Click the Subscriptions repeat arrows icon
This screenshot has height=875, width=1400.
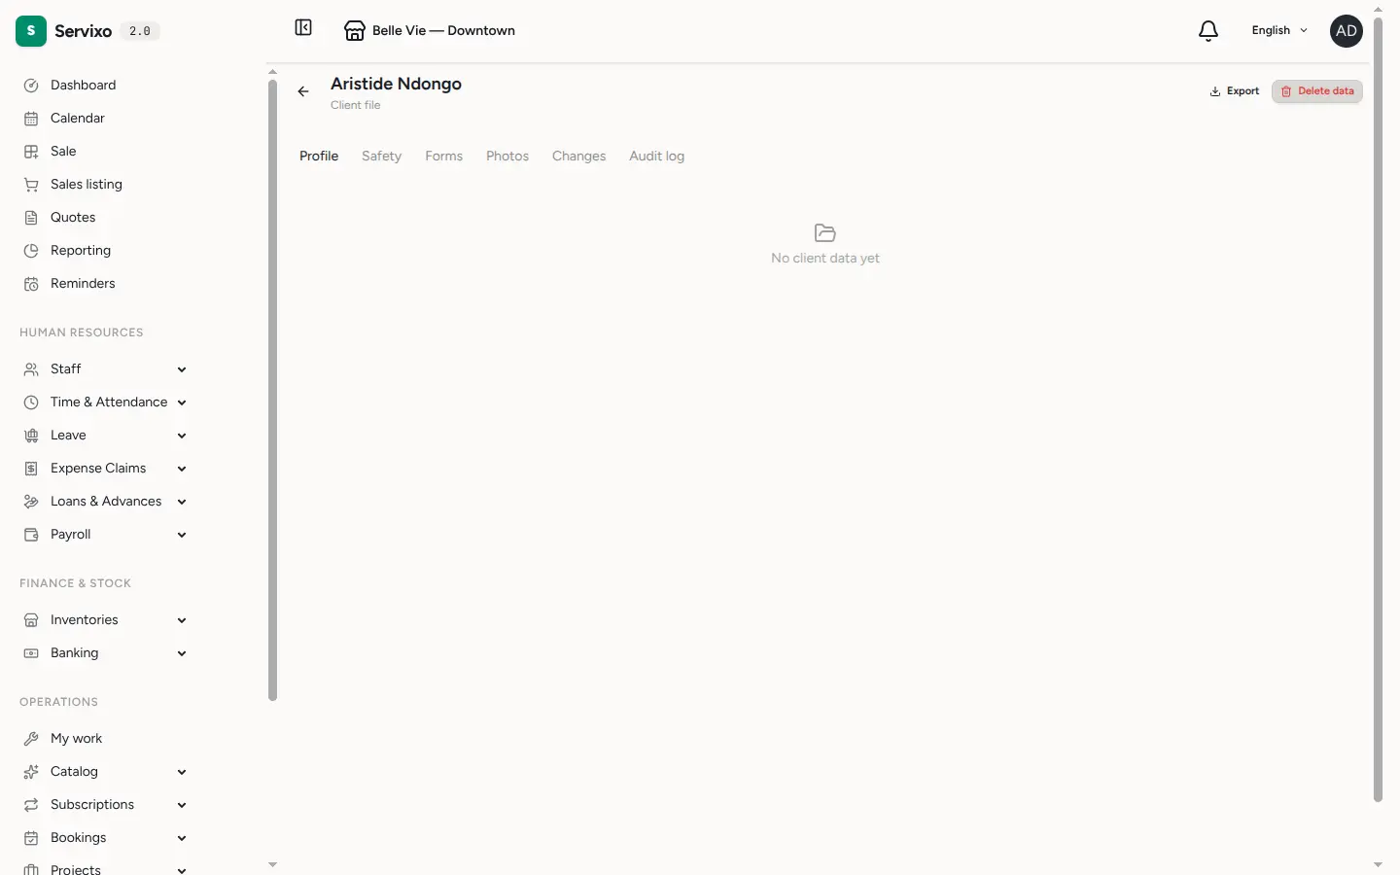[31, 805]
